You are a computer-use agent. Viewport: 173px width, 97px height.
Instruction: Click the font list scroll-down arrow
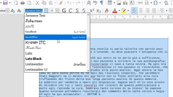(88, 71)
